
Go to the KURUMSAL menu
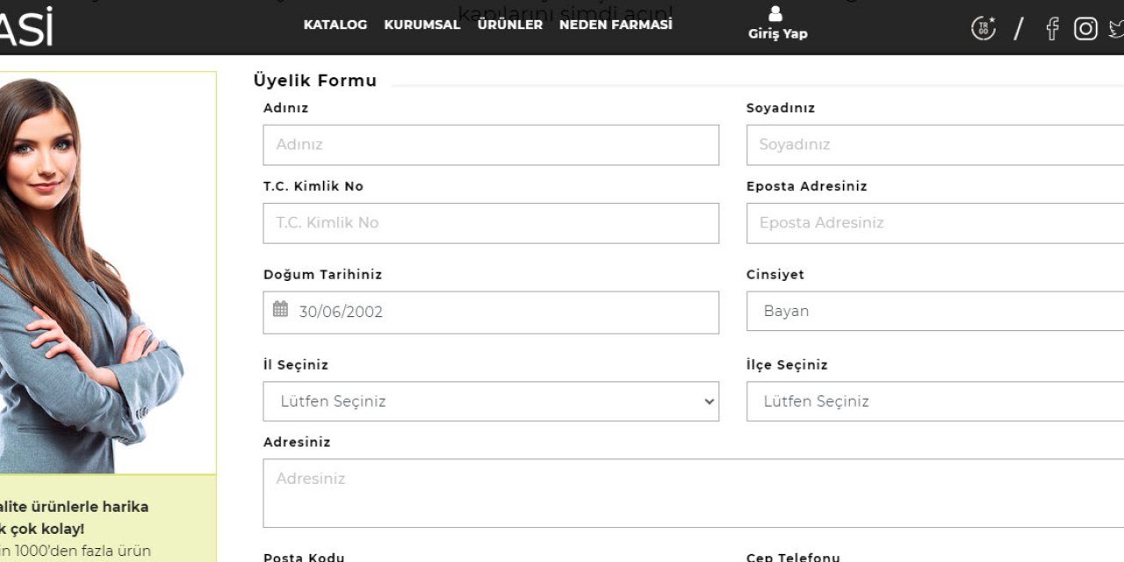[421, 25]
